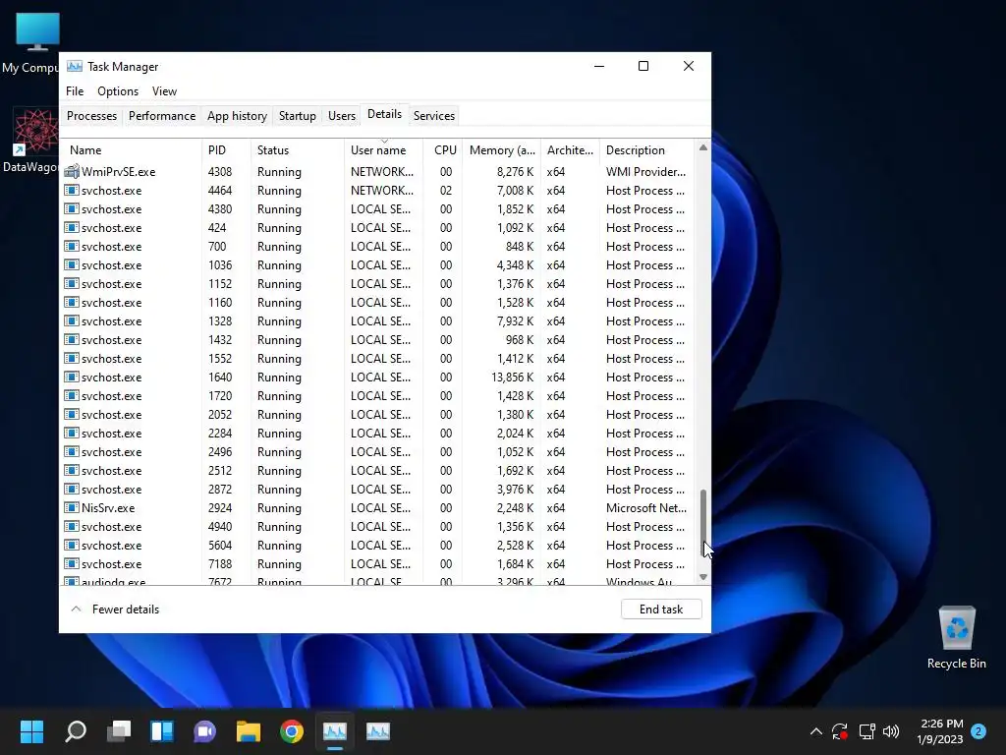Sort by the User name column
Screen dimensions: 1006x755
(x=383, y=150)
